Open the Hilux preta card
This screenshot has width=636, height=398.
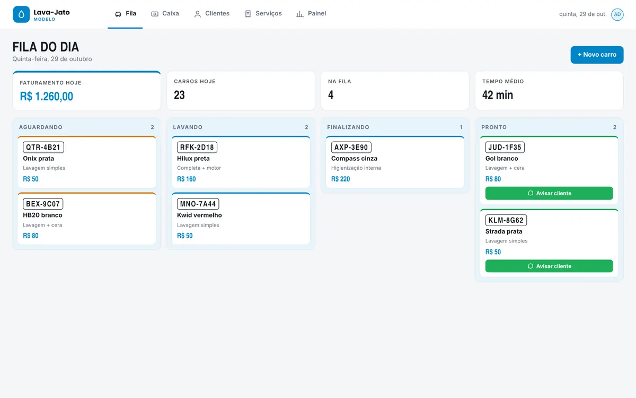point(241,162)
